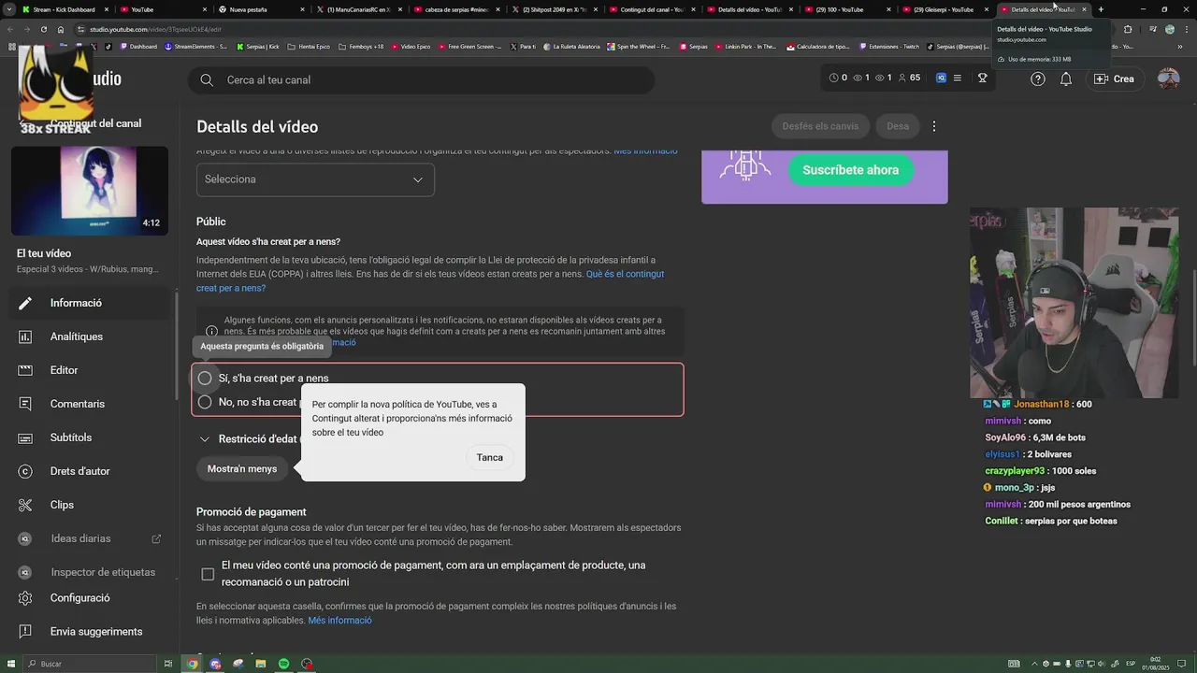The image size is (1197, 673).
Task: Open the Selecciona playlist dropdown
Action: tap(315, 179)
